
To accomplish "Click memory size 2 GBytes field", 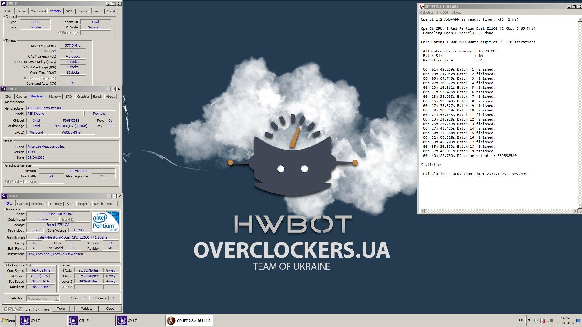I will coord(35,27).
